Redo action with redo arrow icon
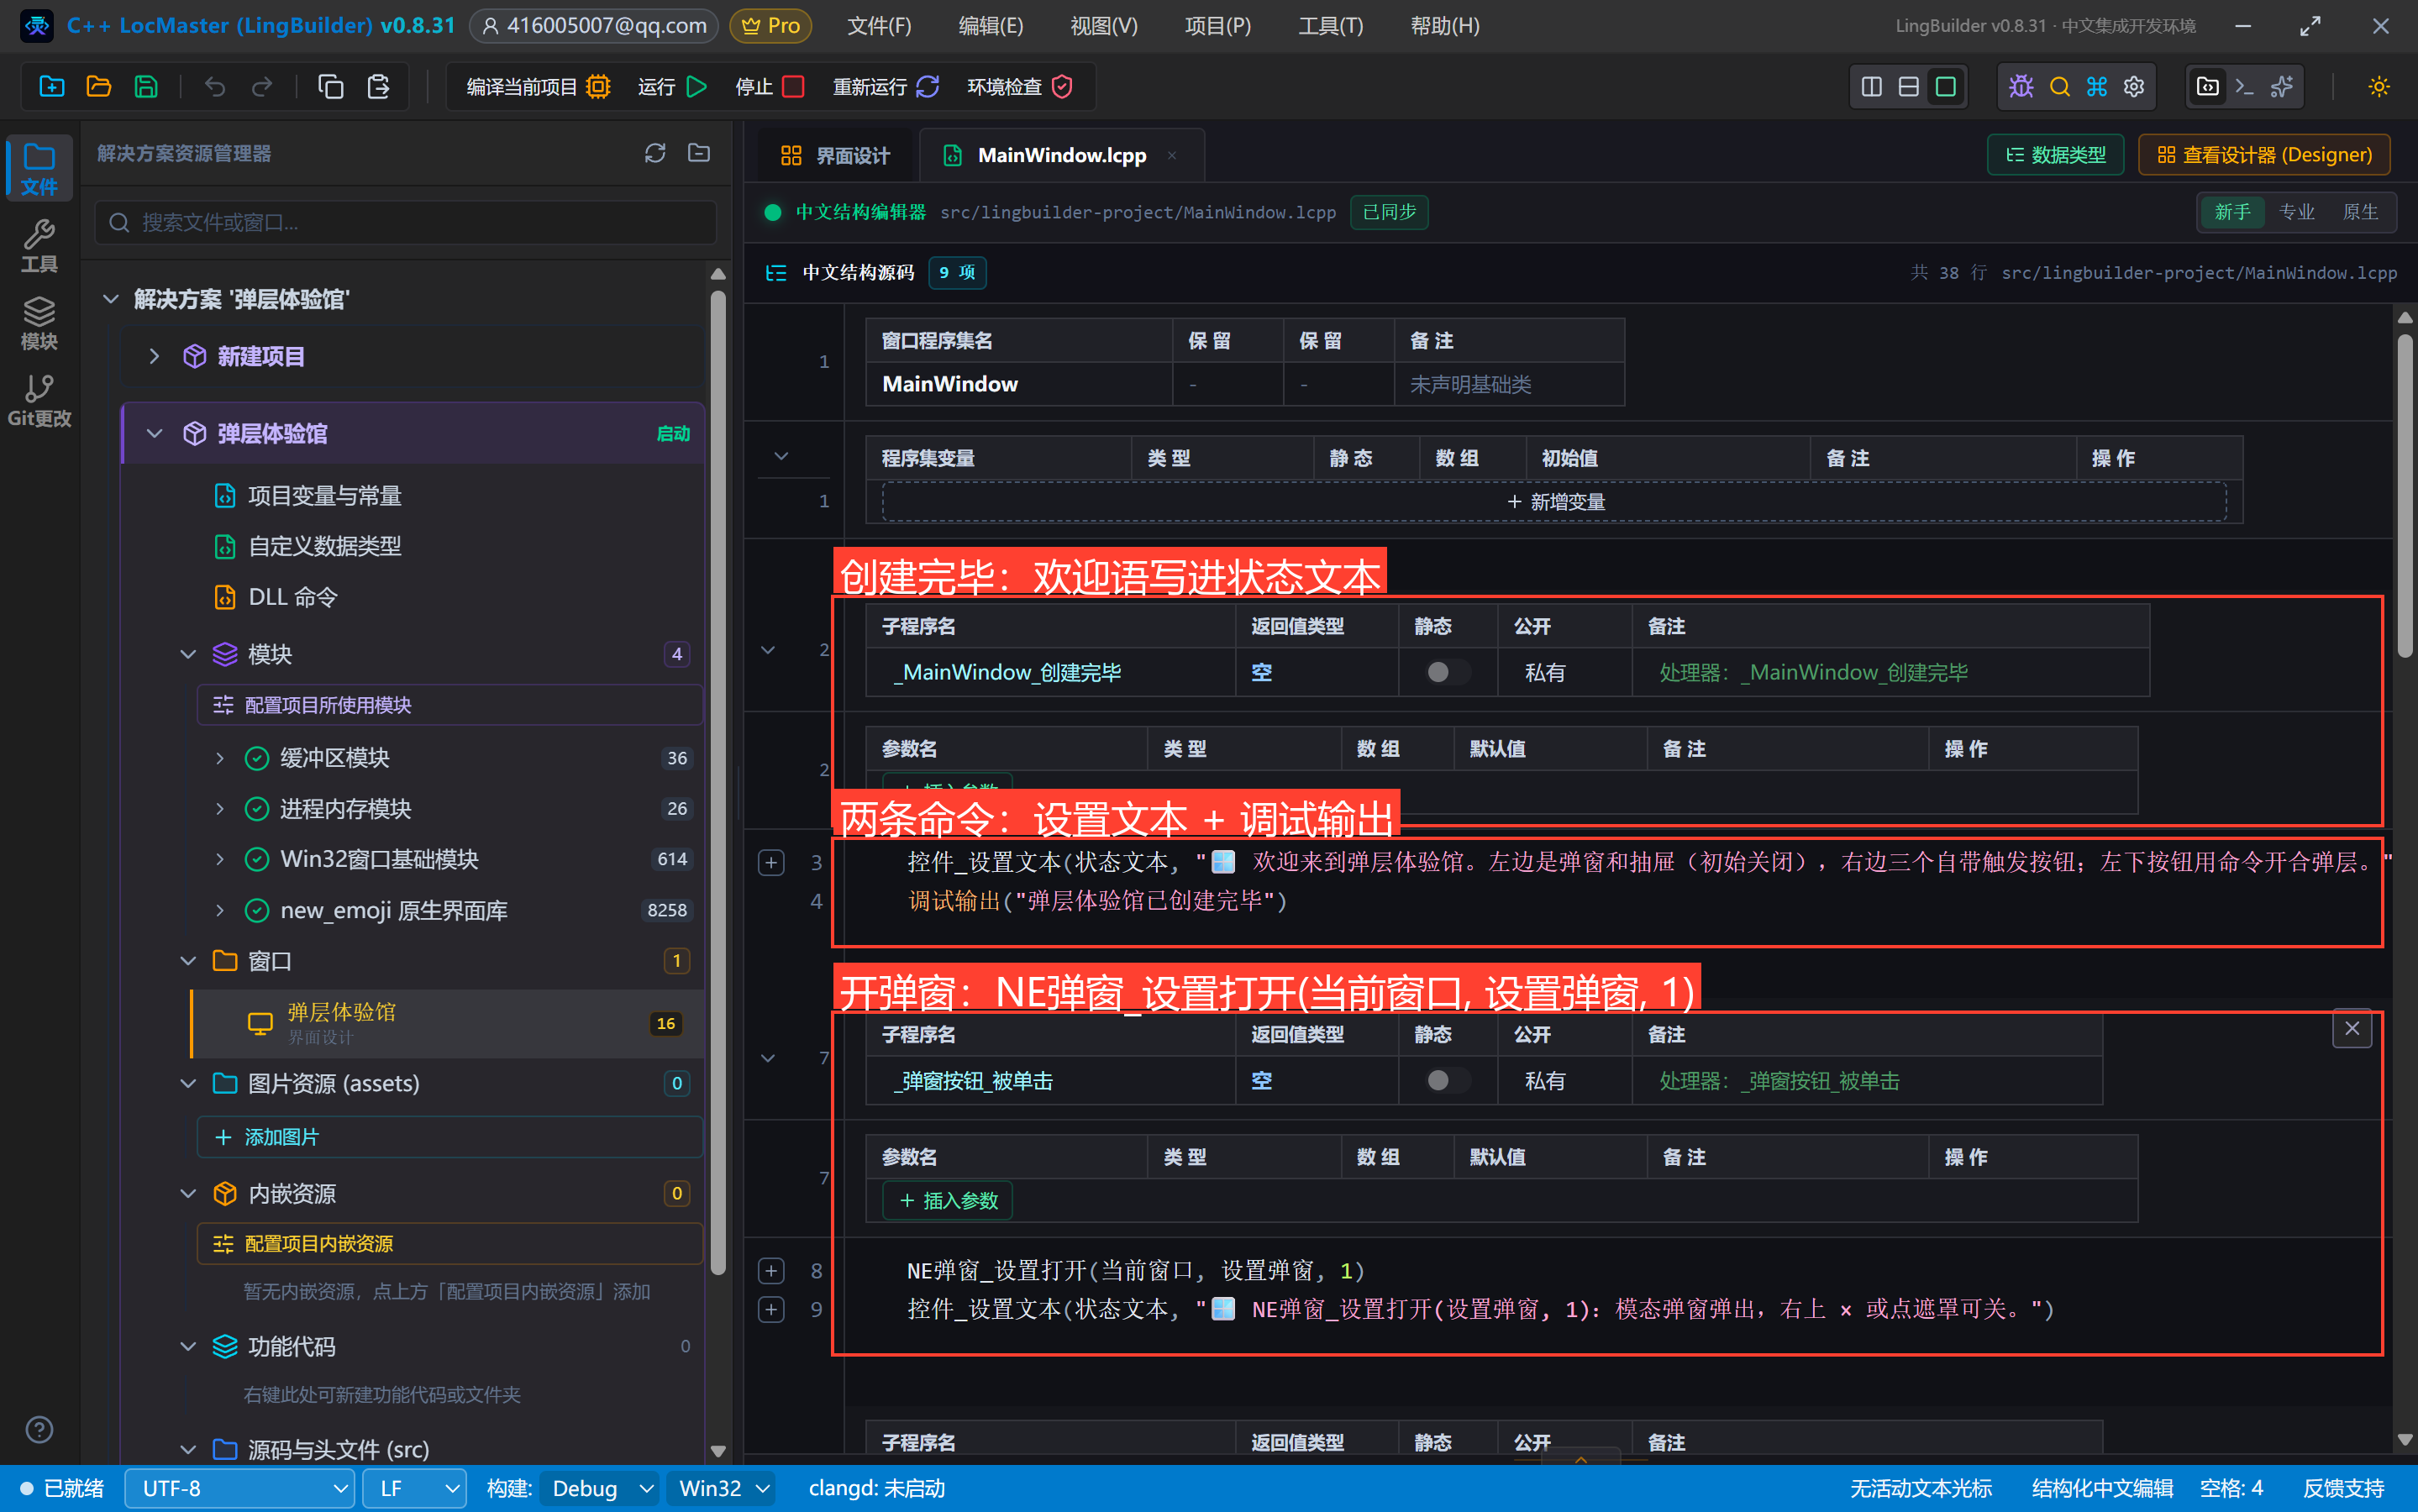 click(262, 87)
